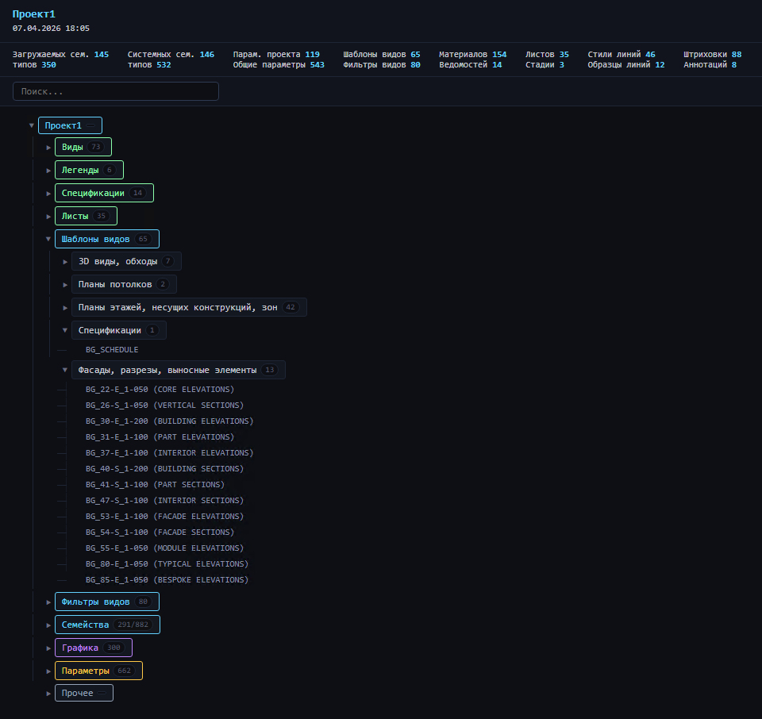The image size is (762, 719).
Task: Select BG_85-E_1-050 (BESPOKE ELEVATIONS) template
Action: coord(167,580)
